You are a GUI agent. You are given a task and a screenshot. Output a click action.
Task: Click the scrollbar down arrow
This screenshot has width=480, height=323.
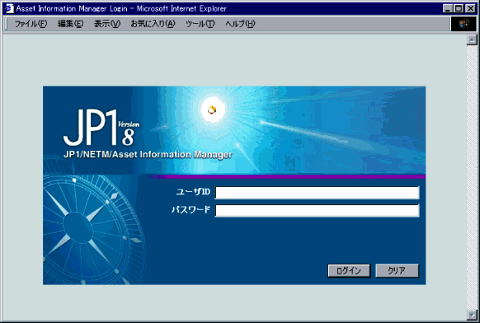(472, 315)
